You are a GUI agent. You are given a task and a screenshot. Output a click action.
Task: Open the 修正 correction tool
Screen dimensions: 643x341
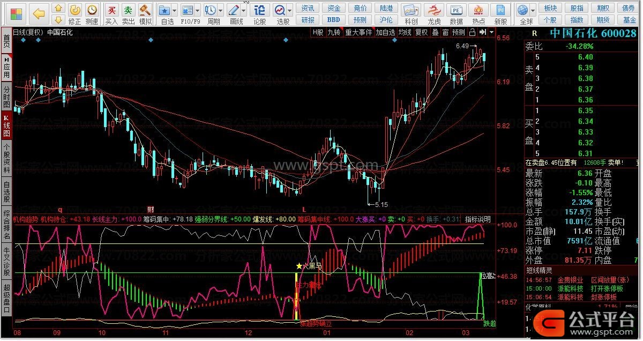point(75,14)
